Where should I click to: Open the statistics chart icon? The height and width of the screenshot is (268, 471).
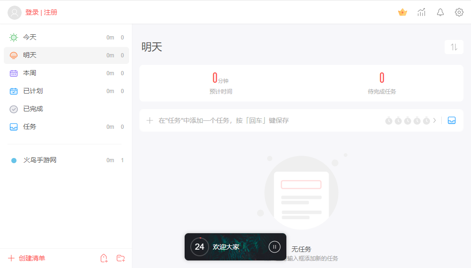click(422, 12)
